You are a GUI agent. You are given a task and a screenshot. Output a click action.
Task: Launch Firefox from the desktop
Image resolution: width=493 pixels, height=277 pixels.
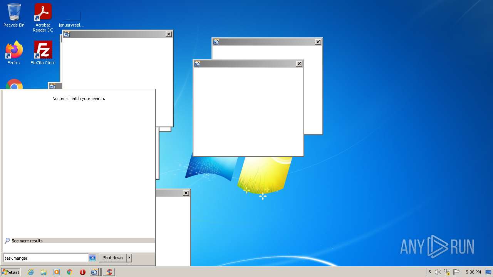[x=14, y=53]
